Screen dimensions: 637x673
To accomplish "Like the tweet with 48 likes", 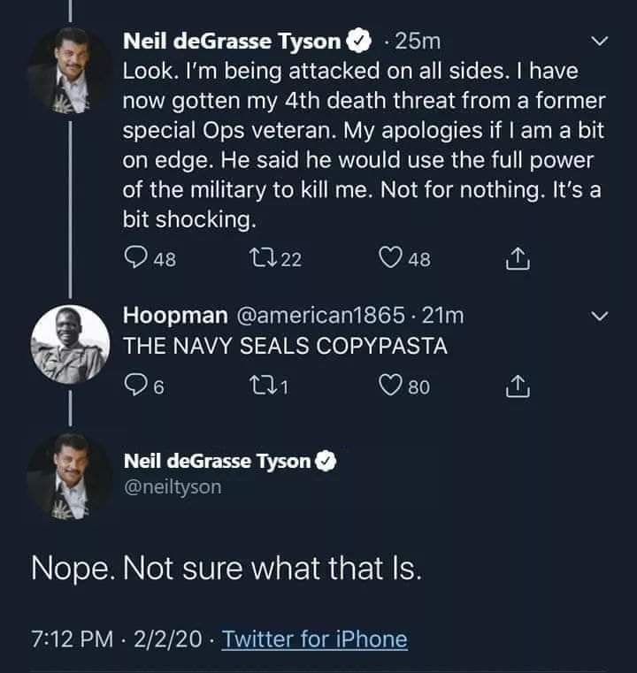I will click(390, 257).
